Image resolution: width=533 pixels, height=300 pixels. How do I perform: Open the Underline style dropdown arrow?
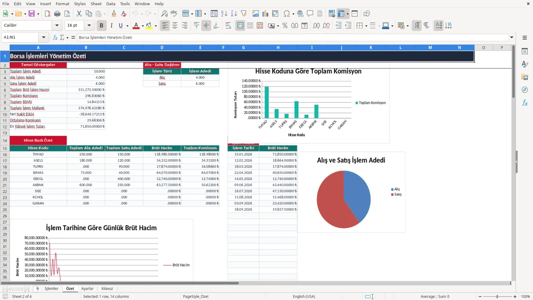coord(127,26)
